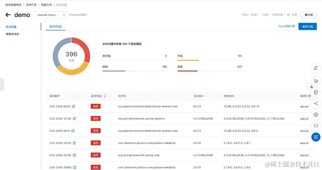
Task: Click the linux/amd64 platform label
Action: [x=78, y=15]
